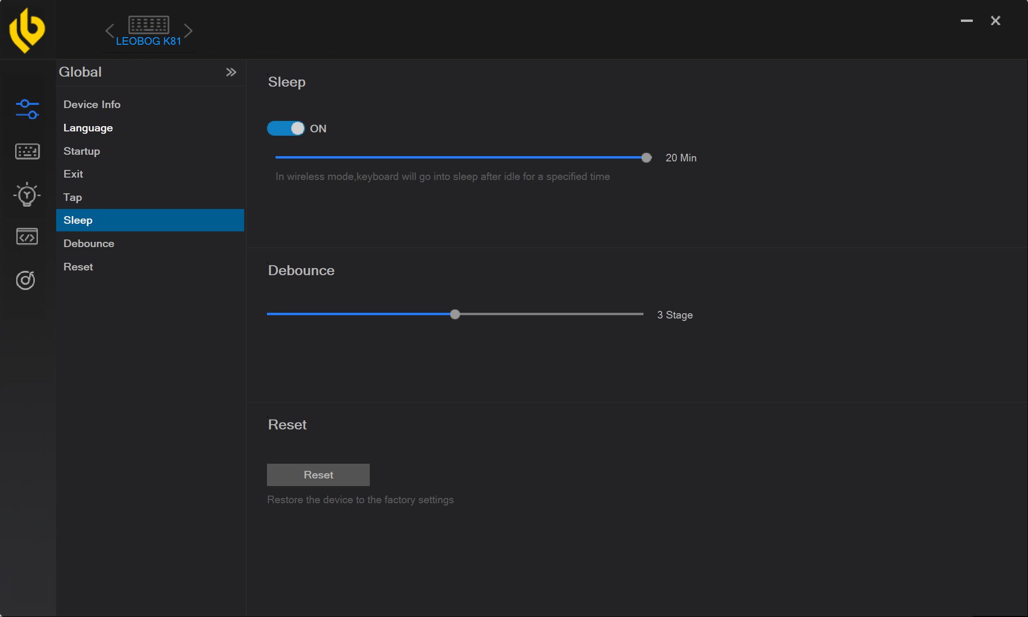Viewport: 1028px width, 617px height.
Task: Open the circular target icon in sidebar
Action: [x=26, y=280]
